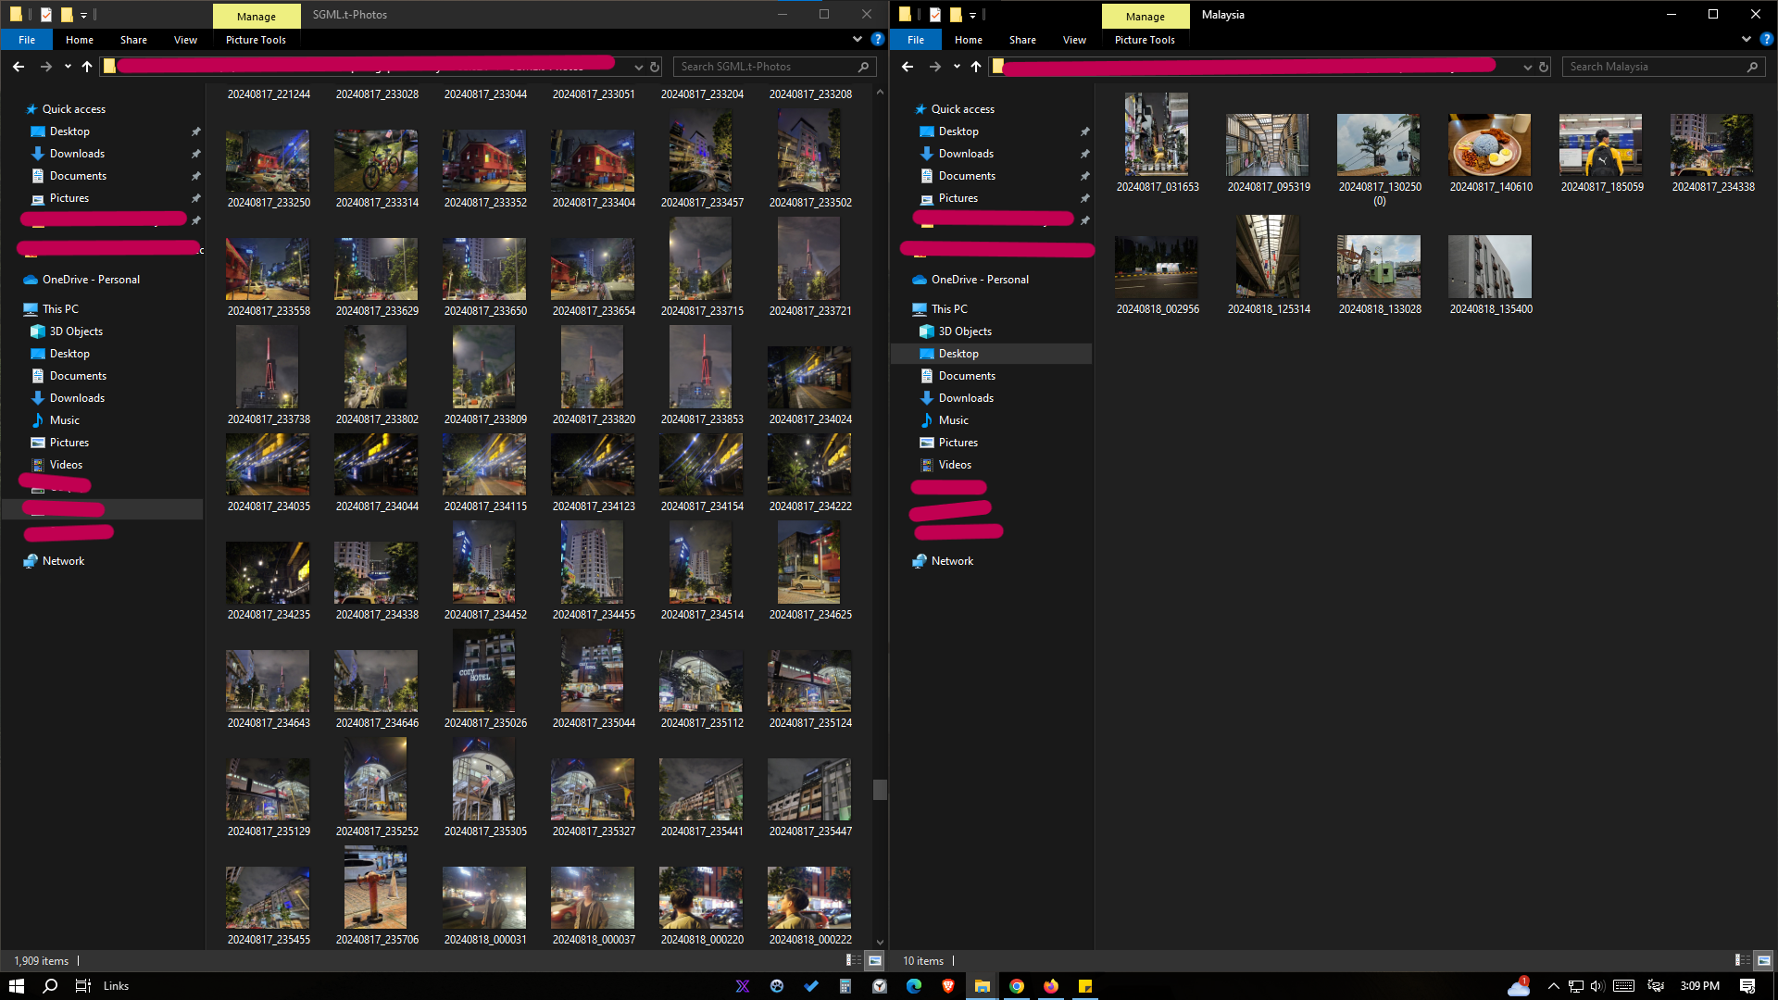1778x1000 pixels.
Task: Select OneDrive - Personal in the right sidebar
Action: [980, 280]
